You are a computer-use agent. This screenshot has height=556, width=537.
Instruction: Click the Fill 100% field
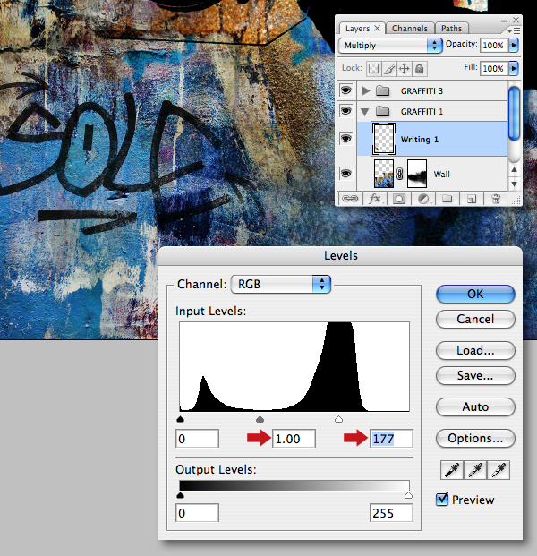[x=494, y=68]
